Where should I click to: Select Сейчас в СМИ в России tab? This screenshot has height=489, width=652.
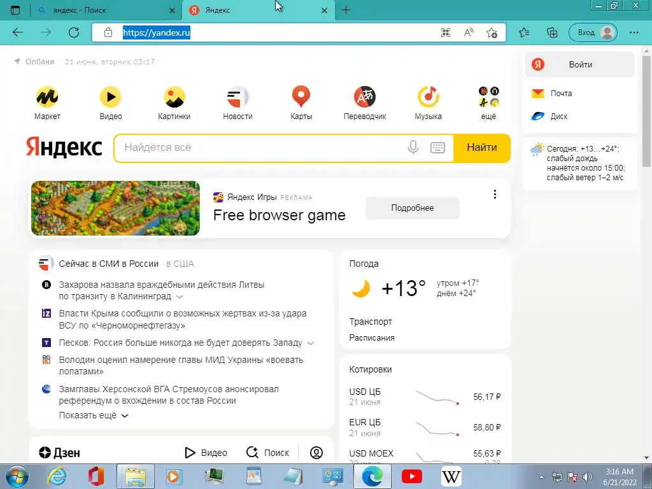coord(108,264)
